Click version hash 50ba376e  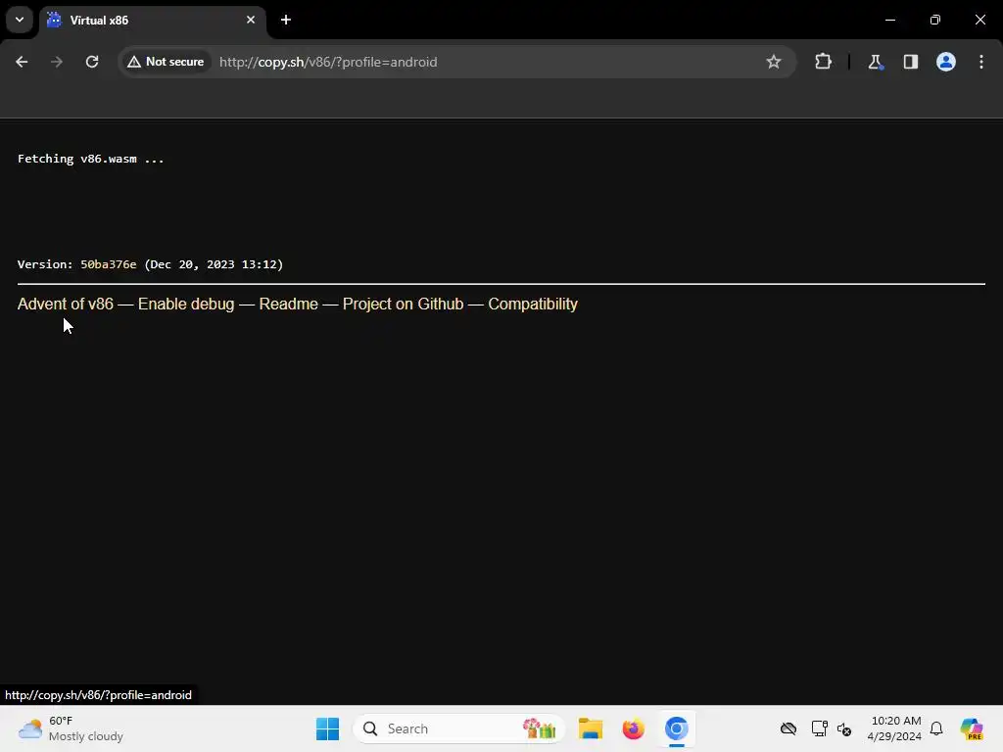click(108, 264)
